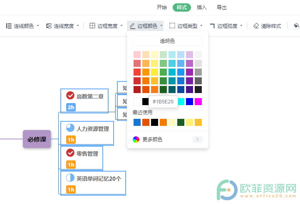Screen dimensions: 300x204
Task: Click the border color (边框颜色) pen icon
Action: click(x=132, y=26)
